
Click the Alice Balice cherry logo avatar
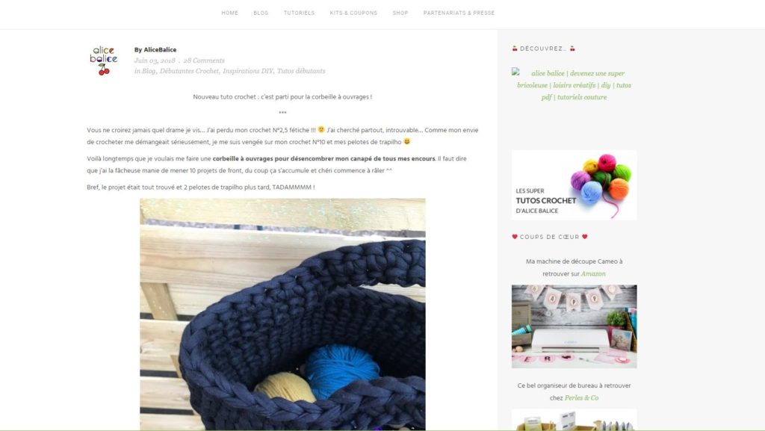pos(103,61)
